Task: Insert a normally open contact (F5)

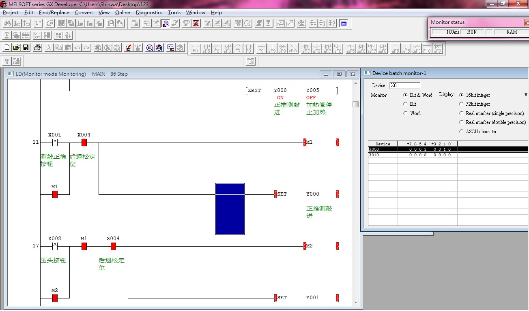Action: point(196,48)
